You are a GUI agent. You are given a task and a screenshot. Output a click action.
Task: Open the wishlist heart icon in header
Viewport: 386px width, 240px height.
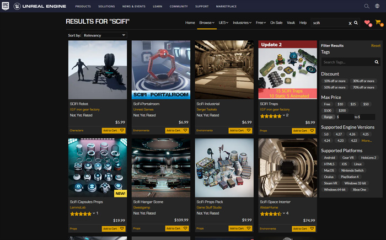coord(367,23)
